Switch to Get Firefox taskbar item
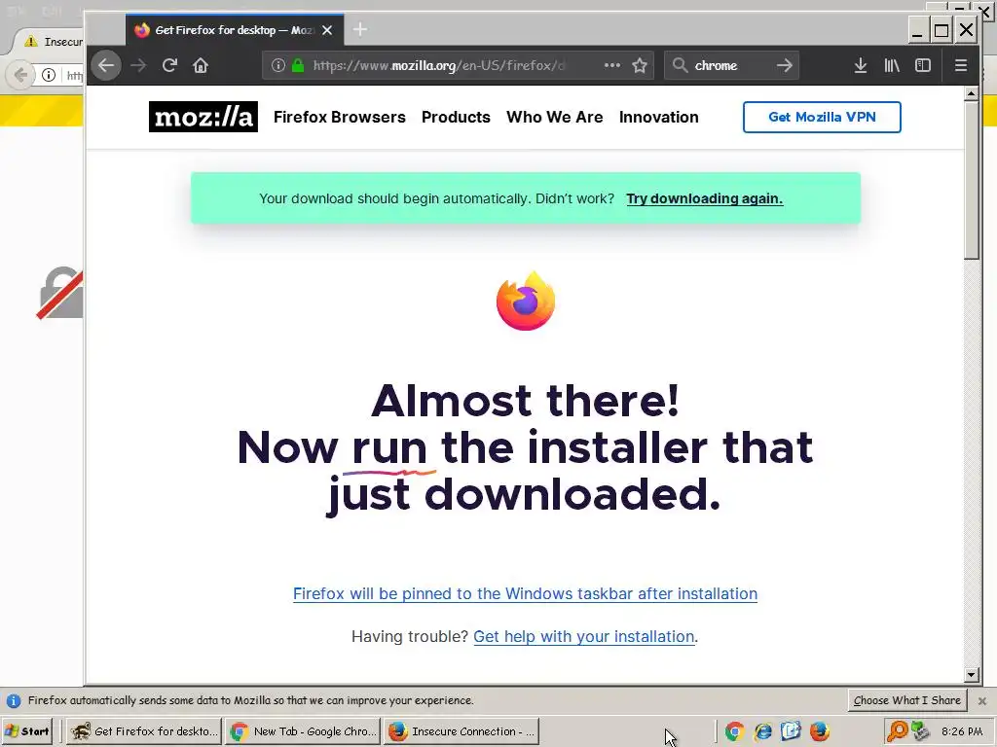Image resolution: width=997 pixels, height=747 pixels. [144, 731]
